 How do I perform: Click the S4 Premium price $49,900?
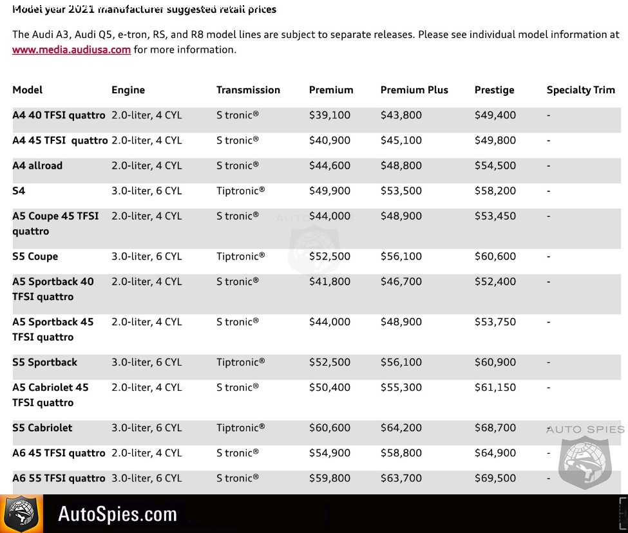coord(330,191)
